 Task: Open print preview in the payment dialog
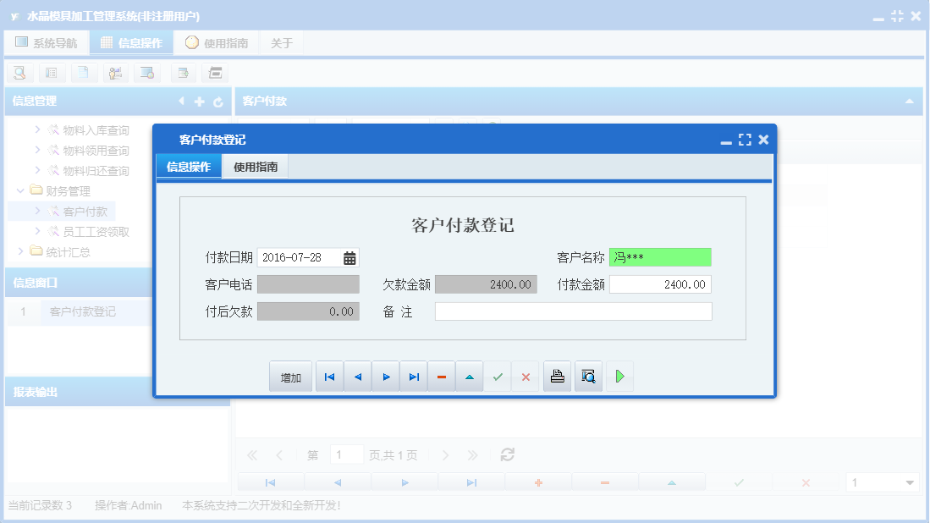click(x=588, y=376)
